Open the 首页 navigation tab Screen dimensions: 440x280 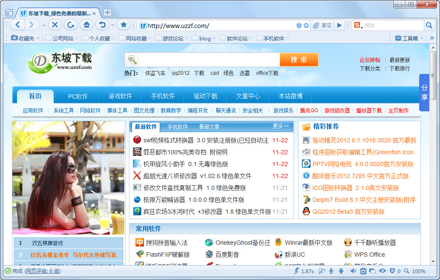coord(35,96)
